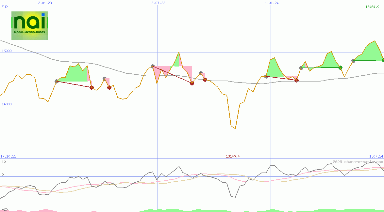384x212 pixels.
Task: Select the 1.01.24 date label
Action: 272,3
